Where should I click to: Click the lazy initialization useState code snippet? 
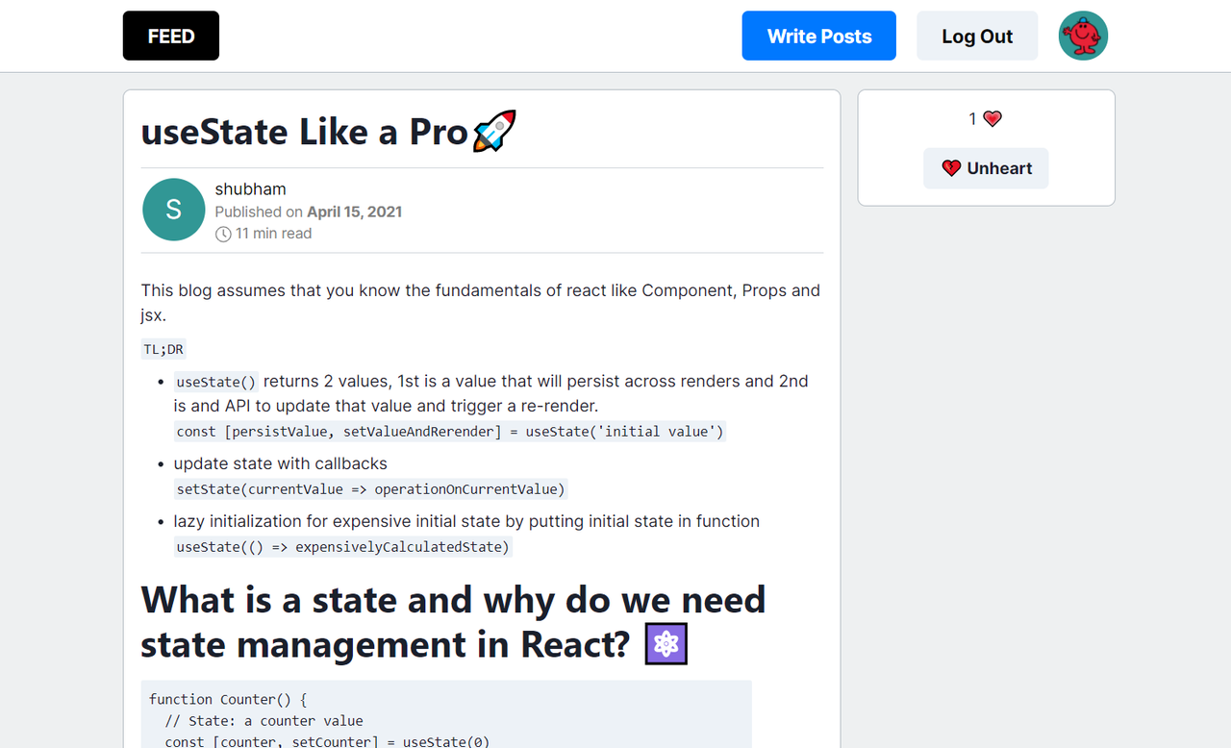point(341,546)
